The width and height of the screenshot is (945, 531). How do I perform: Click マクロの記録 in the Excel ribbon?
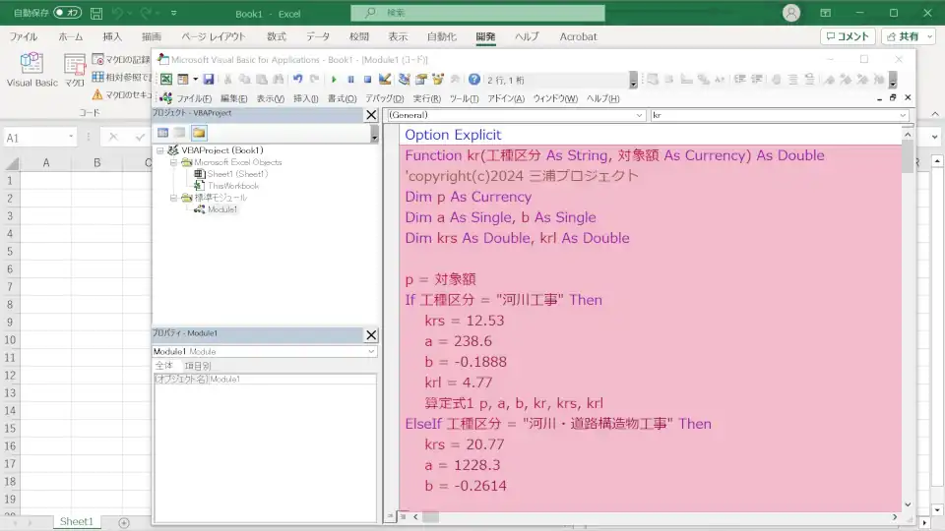tap(121, 60)
